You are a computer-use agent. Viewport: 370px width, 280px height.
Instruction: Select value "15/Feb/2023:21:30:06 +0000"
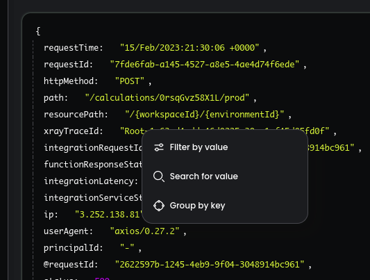coord(190,48)
